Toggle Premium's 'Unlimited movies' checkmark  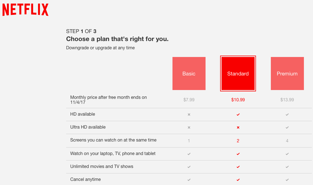coord(287,167)
